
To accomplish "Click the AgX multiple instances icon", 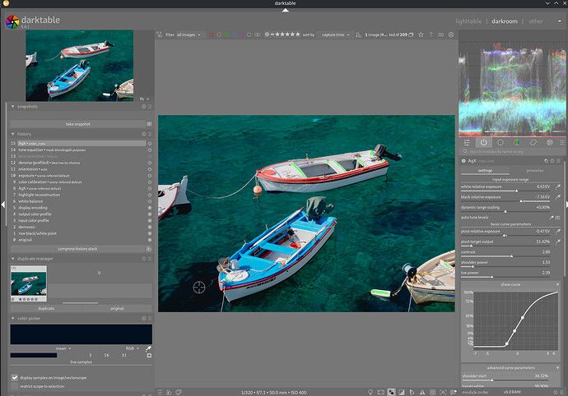I will (547, 160).
